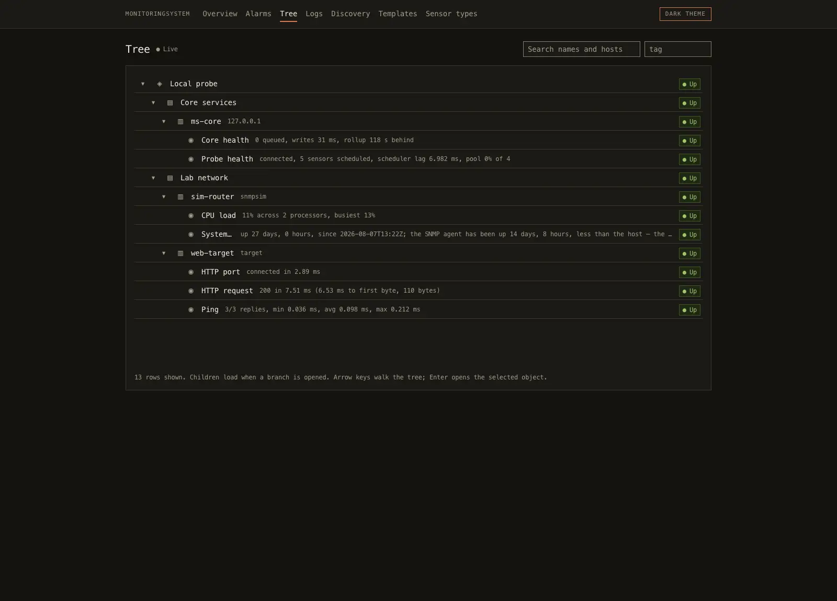Collapse the Core services branch

153,103
